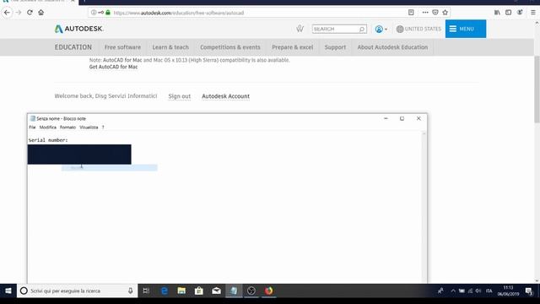The image size is (540, 304).
Task: Open Notepad Visualizza menu
Action: pyautogui.click(x=89, y=128)
